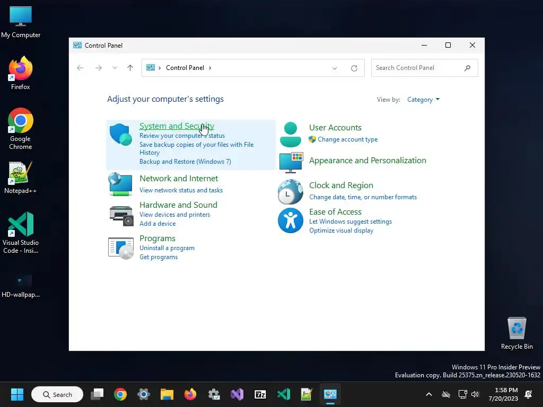Click the Forward navigation arrow

[x=99, y=68]
